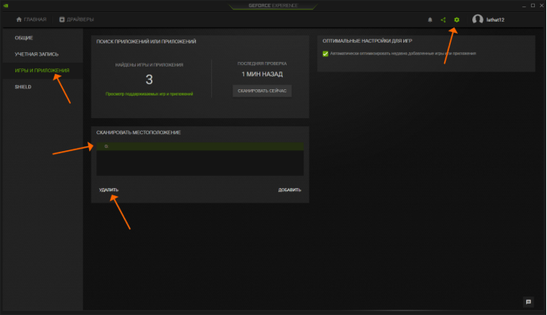Open the notifications bell icon
The image size is (547, 315).
point(430,20)
